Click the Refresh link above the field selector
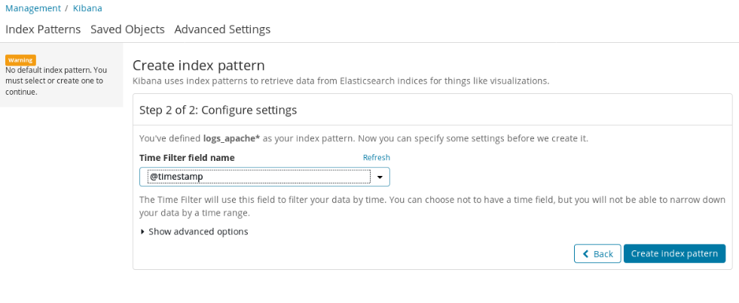 pyautogui.click(x=376, y=157)
